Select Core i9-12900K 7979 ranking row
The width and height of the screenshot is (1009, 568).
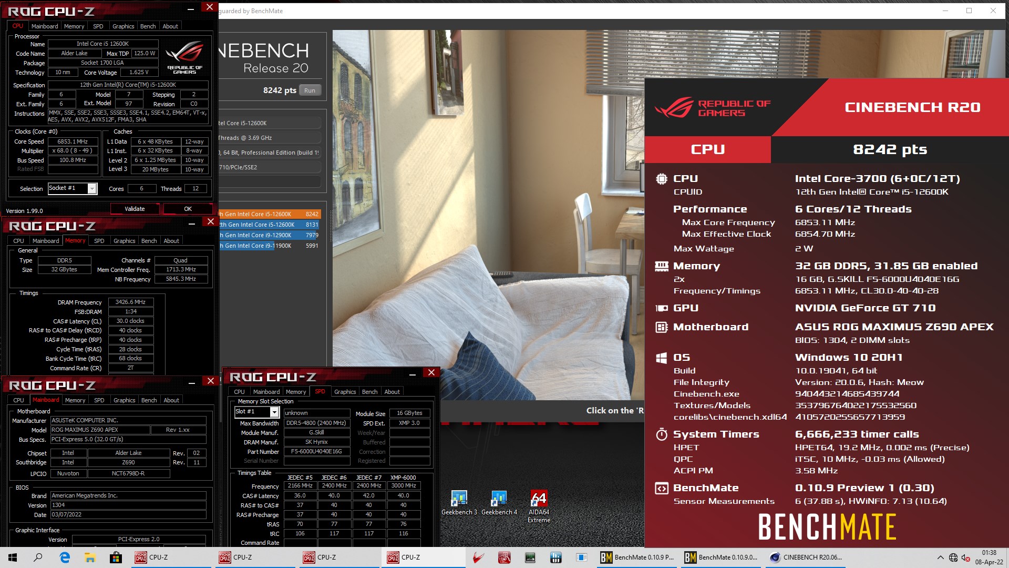pos(269,235)
